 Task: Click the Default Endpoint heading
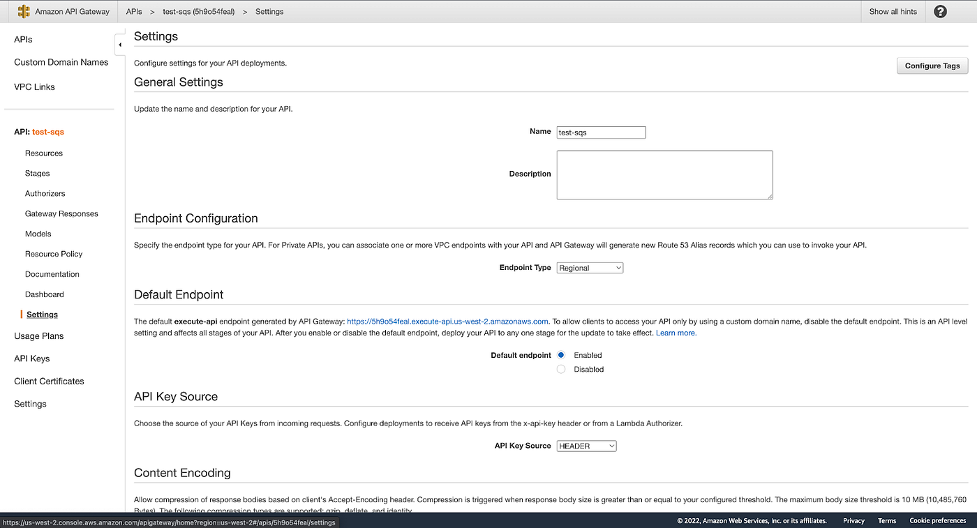[x=179, y=294]
